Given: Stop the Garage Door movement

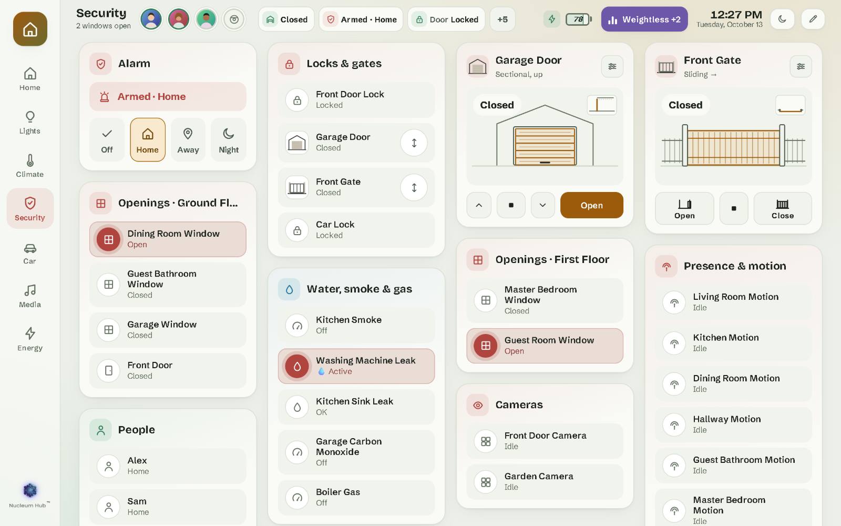Looking at the screenshot, I should tap(511, 205).
